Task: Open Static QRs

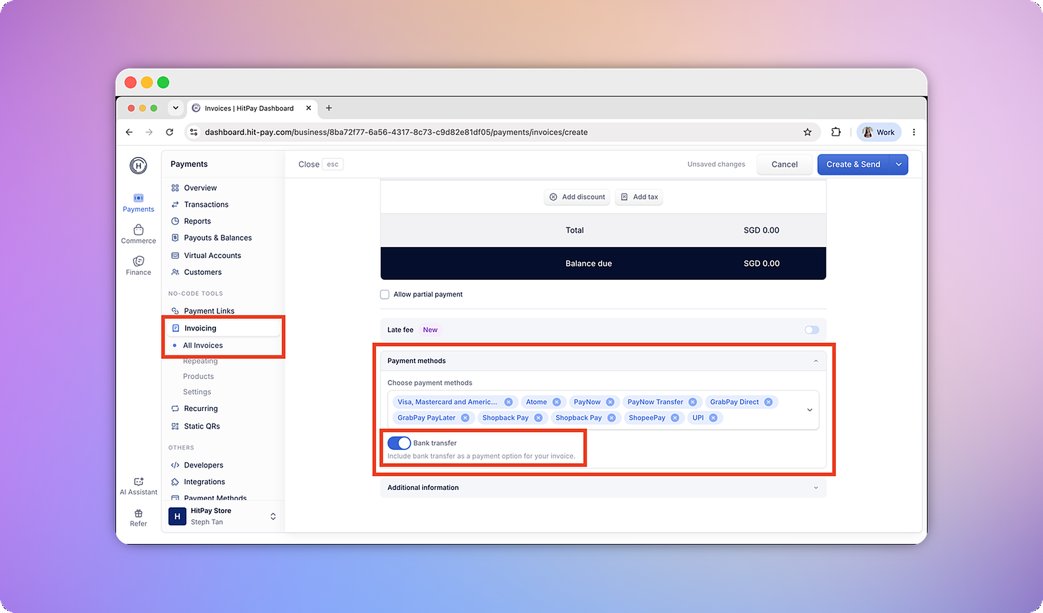Action: click(x=202, y=426)
